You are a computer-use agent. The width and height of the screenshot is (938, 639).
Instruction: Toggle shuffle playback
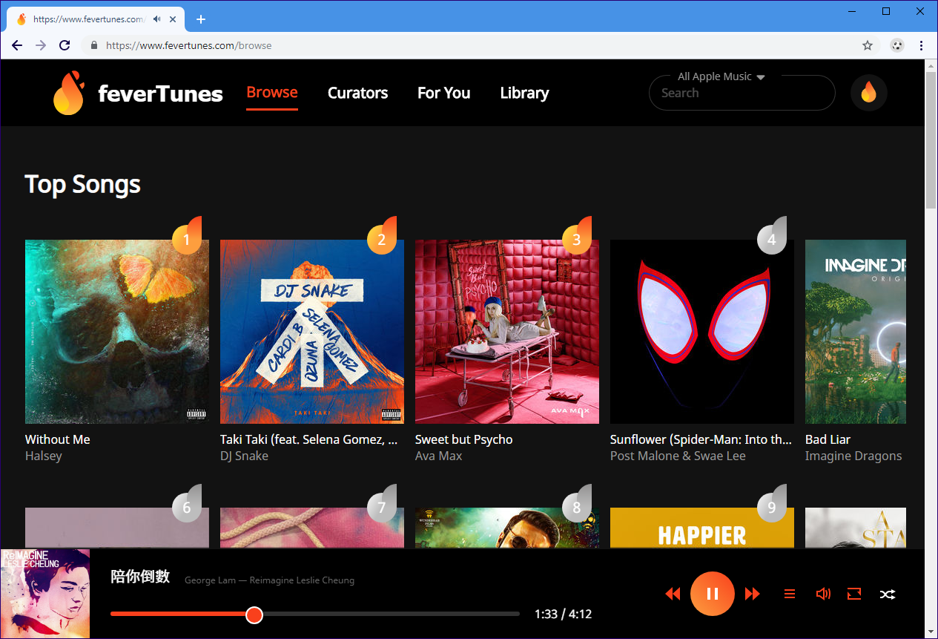[887, 594]
